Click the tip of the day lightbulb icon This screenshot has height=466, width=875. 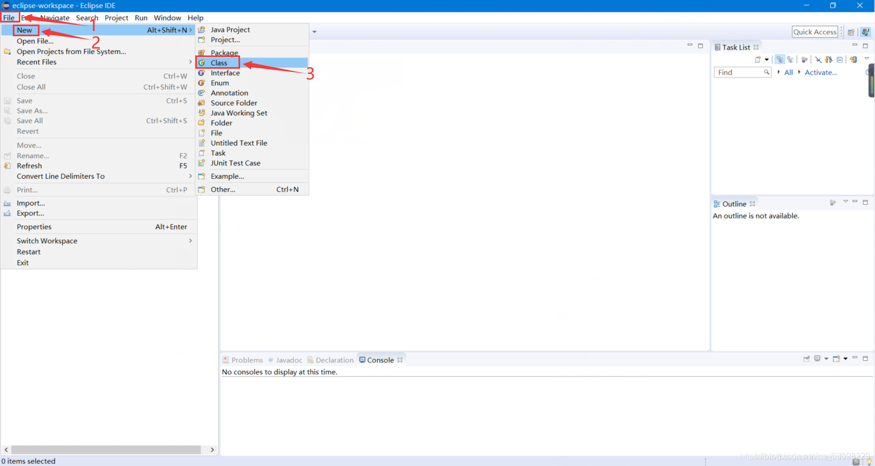(869, 462)
